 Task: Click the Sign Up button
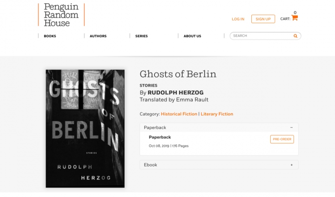(x=263, y=19)
